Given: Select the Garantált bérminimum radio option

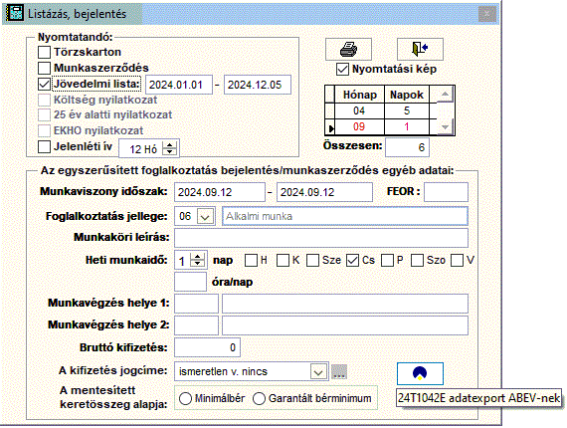Looking at the screenshot, I should [x=260, y=398].
